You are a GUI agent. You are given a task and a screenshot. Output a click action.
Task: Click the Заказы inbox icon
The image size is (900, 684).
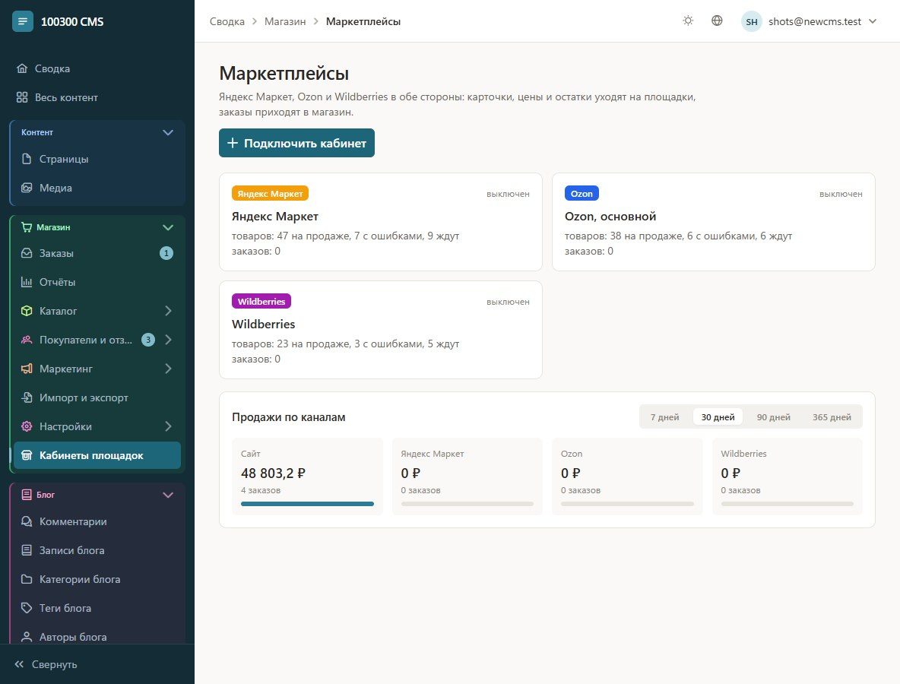27,253
